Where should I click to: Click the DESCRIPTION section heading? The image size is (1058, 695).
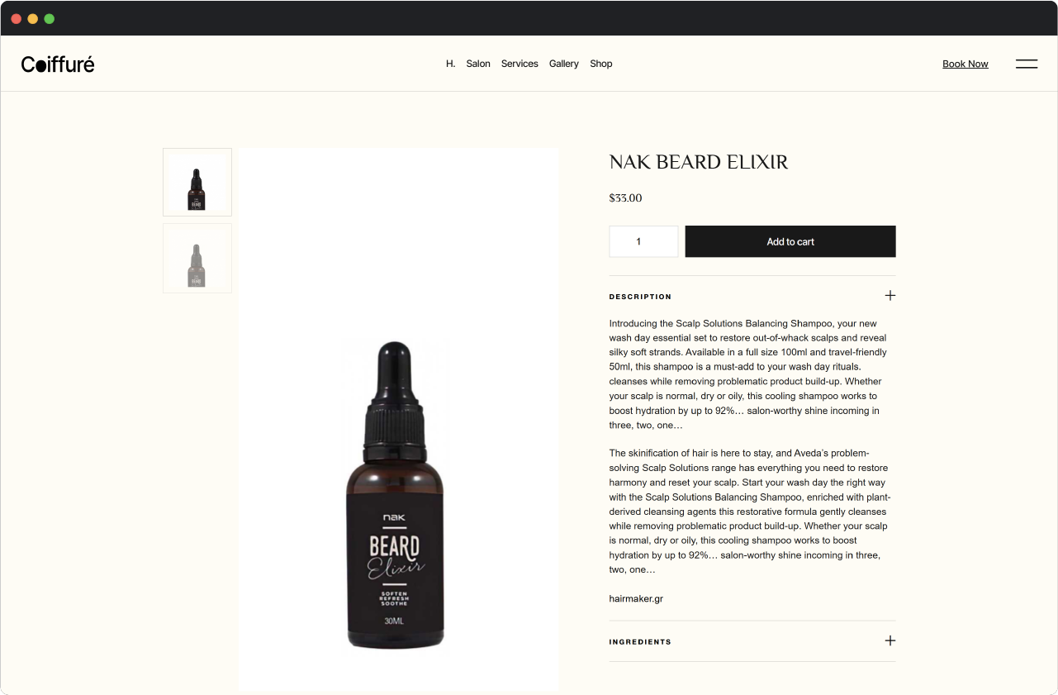click(640, 297)
